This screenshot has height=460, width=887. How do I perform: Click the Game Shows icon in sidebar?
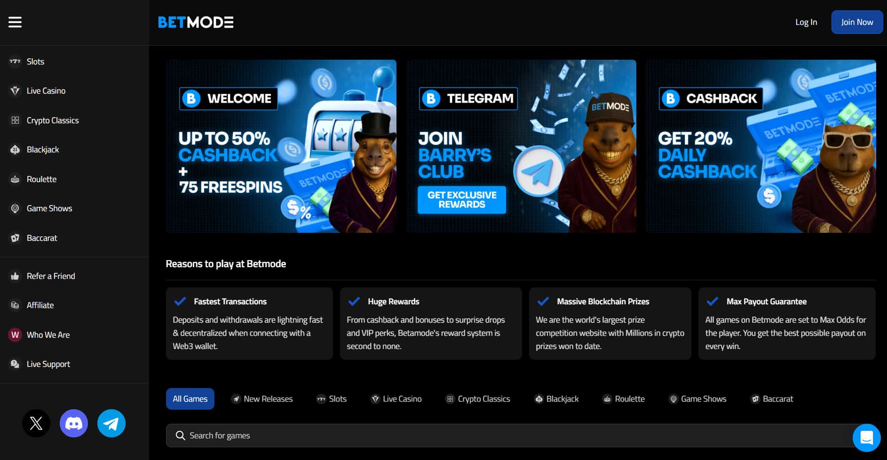click(15, 208)
